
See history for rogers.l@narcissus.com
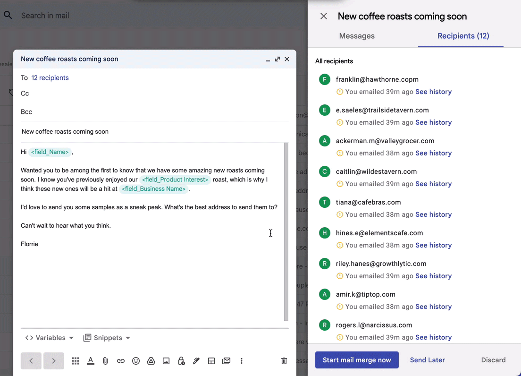[434, 337]
